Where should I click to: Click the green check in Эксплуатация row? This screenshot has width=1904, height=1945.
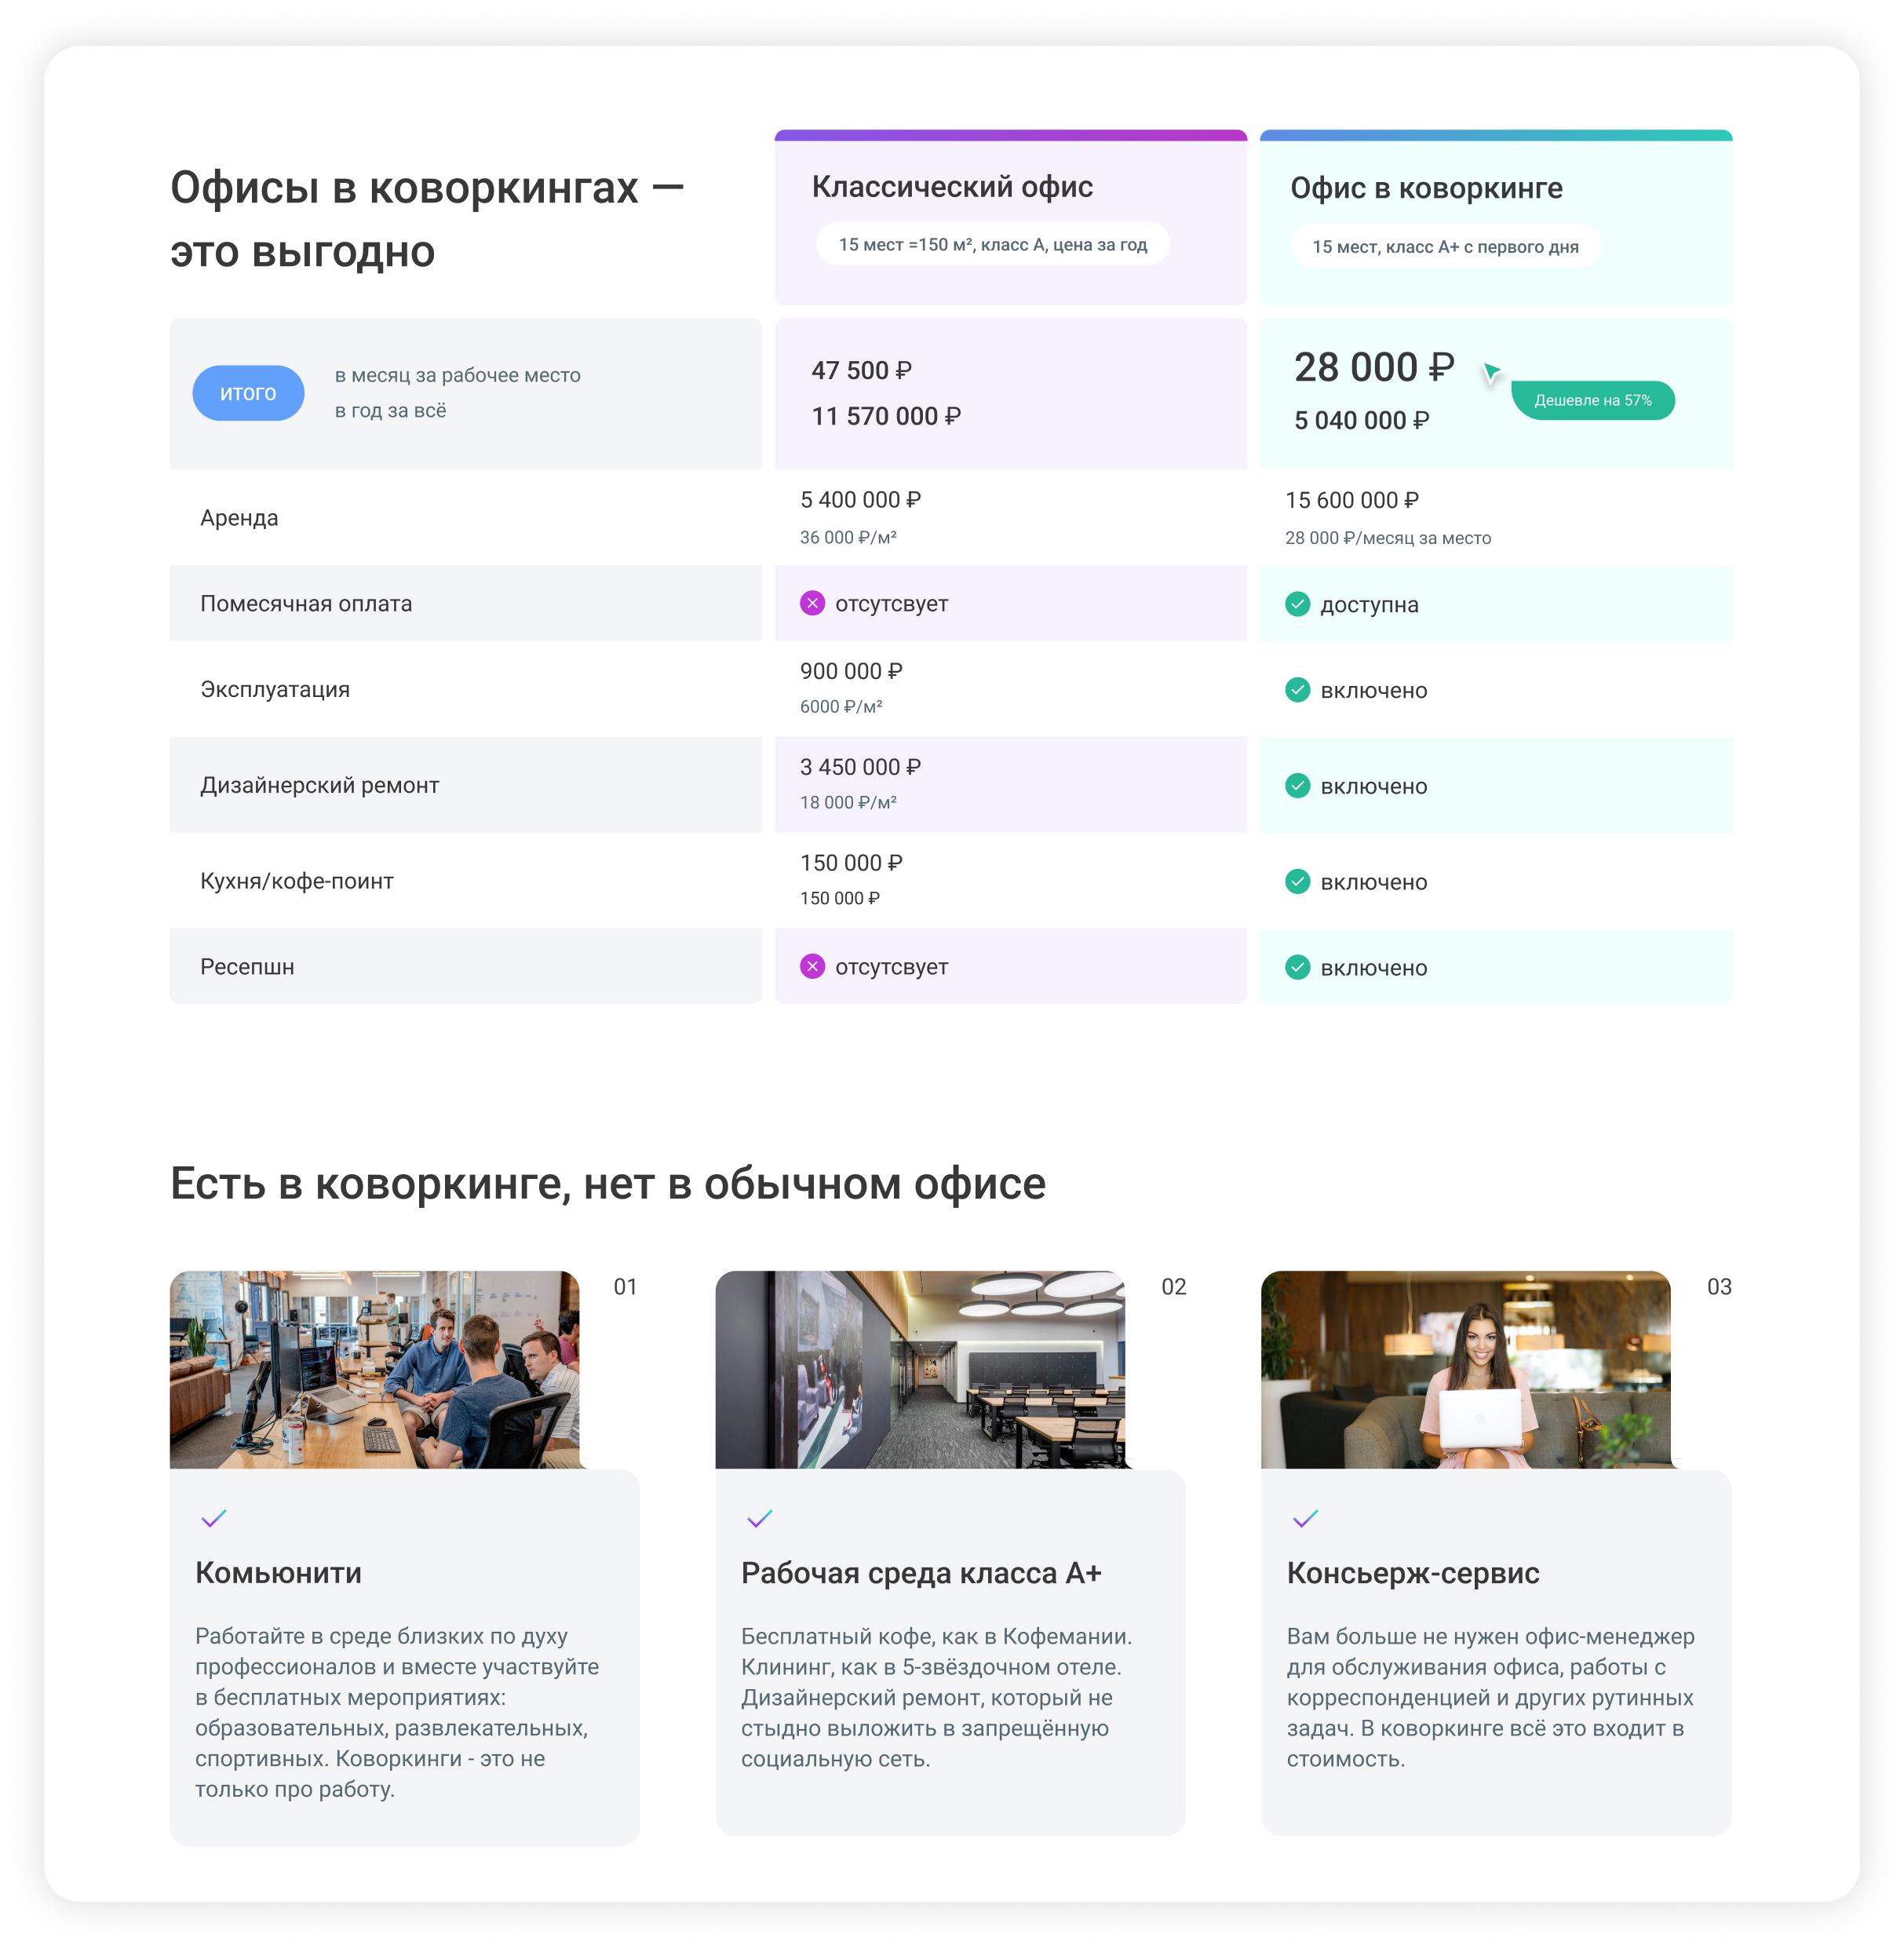(x=1297, y=690)
